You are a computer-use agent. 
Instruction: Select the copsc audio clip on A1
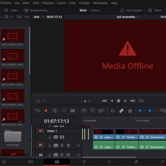[x=104, y=145]
